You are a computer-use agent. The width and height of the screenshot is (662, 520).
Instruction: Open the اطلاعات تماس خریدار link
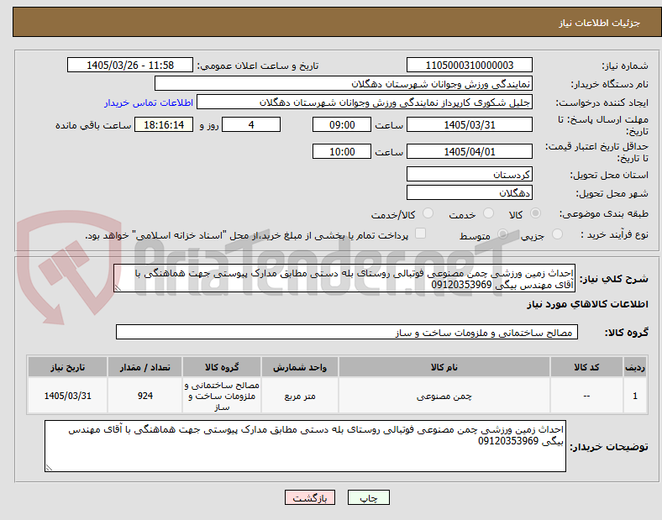pos(149,102)
